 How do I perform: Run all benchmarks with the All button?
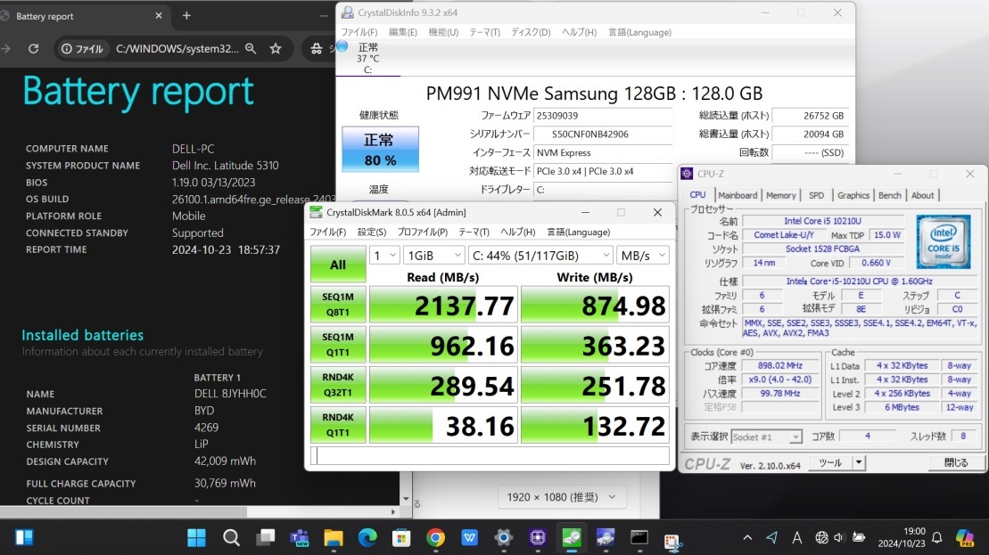point(338,265)
